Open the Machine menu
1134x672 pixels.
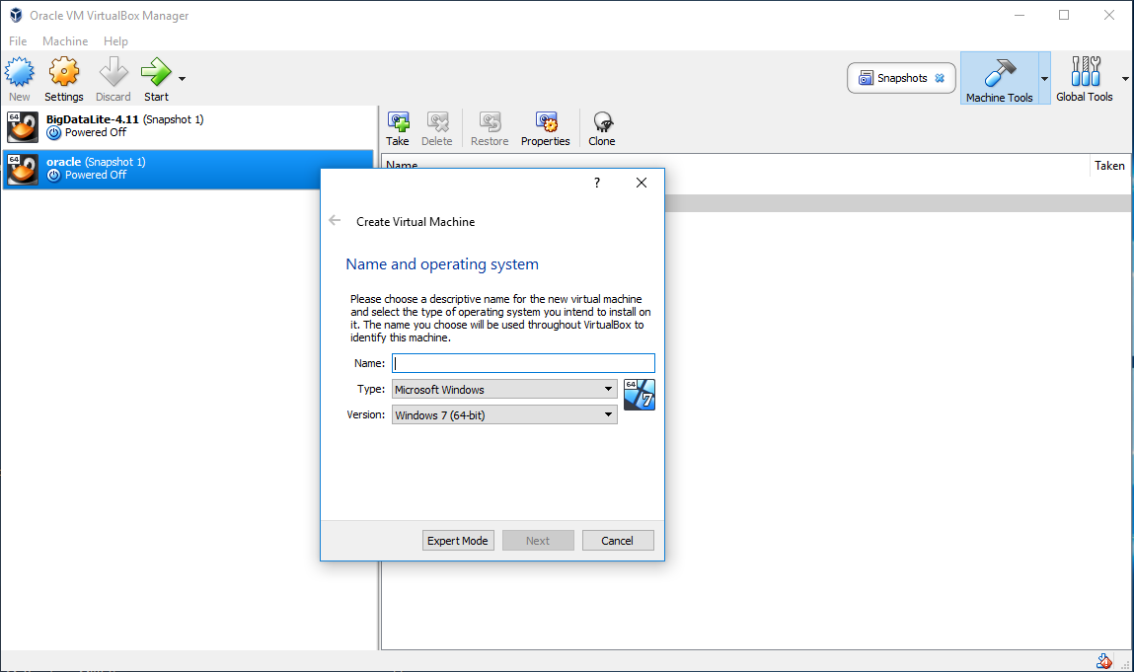coord(65,41)
